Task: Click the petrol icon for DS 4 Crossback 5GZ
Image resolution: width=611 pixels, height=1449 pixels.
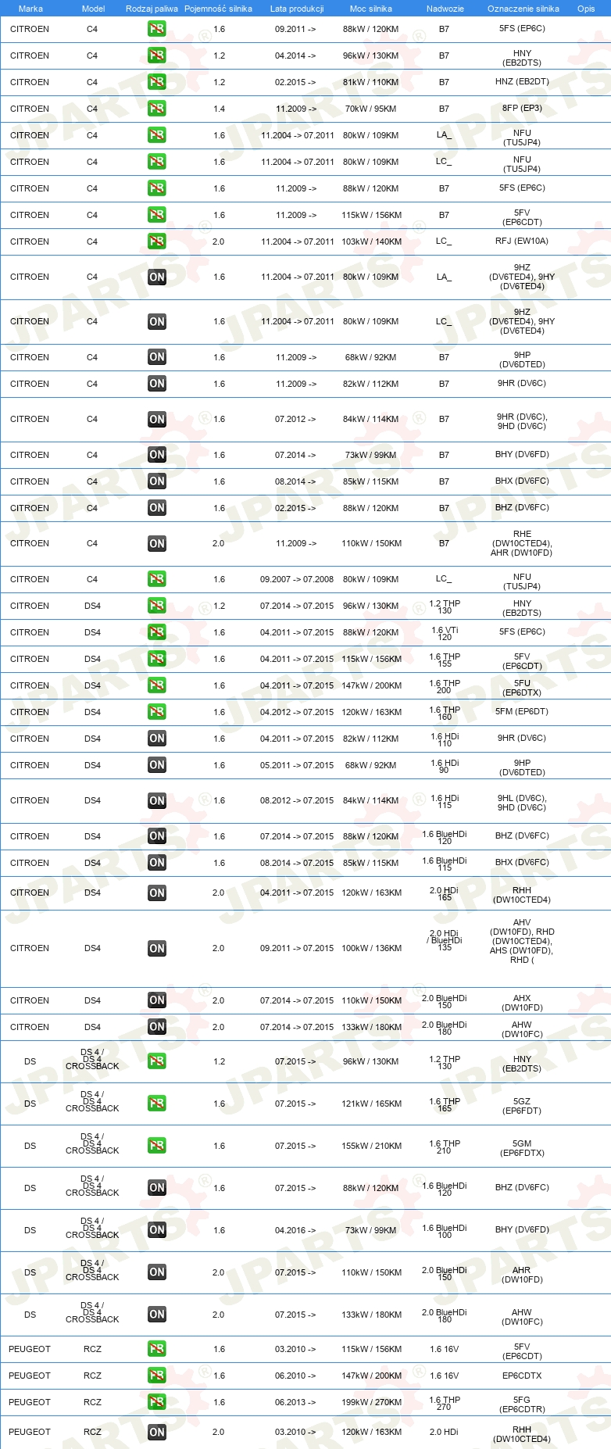Action: click(x=157, y=1104)
